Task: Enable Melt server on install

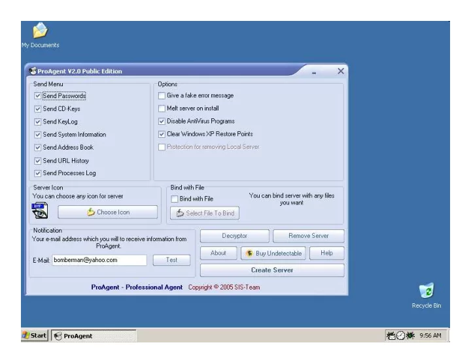Action: (162, 108)
